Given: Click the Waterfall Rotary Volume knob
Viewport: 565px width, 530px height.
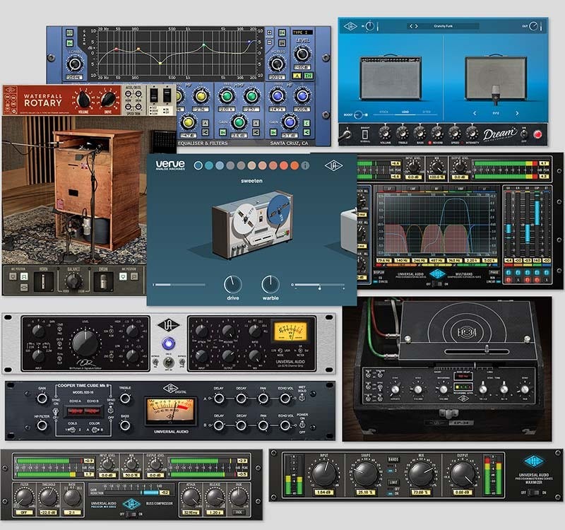Looking at the screenshot, I should click(83, 99).
